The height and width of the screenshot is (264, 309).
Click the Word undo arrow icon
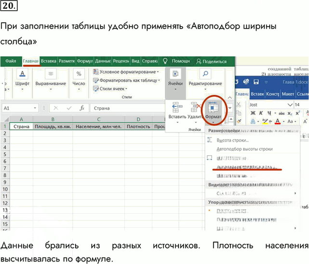(237, 82)
